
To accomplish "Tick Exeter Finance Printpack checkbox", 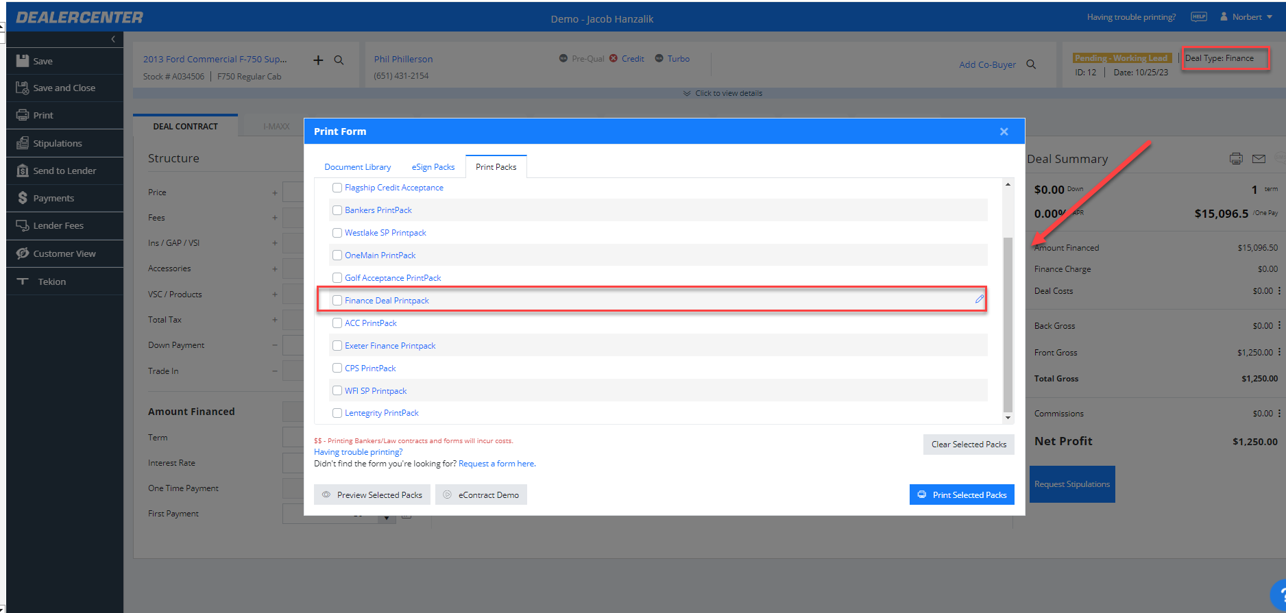I will click(337, 346).
